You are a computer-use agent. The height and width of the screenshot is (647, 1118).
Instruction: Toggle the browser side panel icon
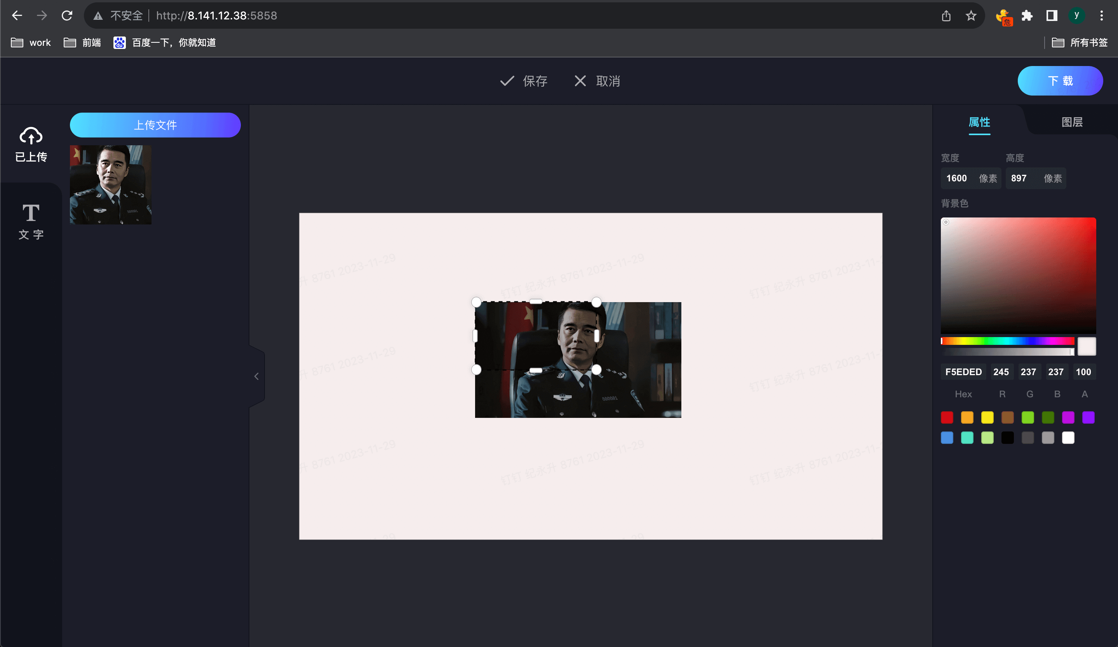click(1052, 16)
